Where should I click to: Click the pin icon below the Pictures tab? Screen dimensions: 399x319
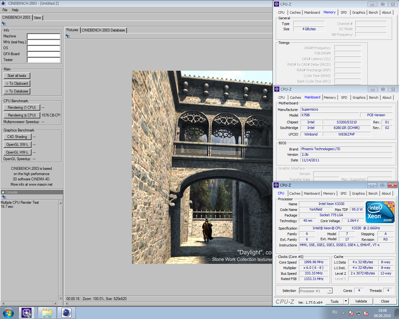click(x=68, y=36)
